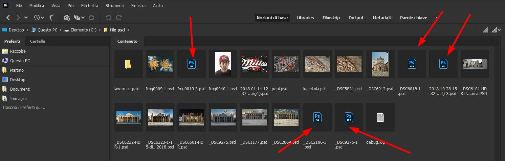Click Desktop in the breadcrumb path
This screenshot has width=505, height=161.
tap(16, 30)
